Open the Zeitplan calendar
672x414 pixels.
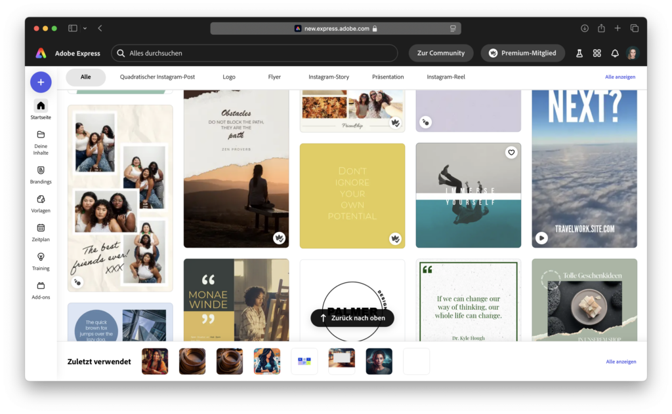point(41,228)
